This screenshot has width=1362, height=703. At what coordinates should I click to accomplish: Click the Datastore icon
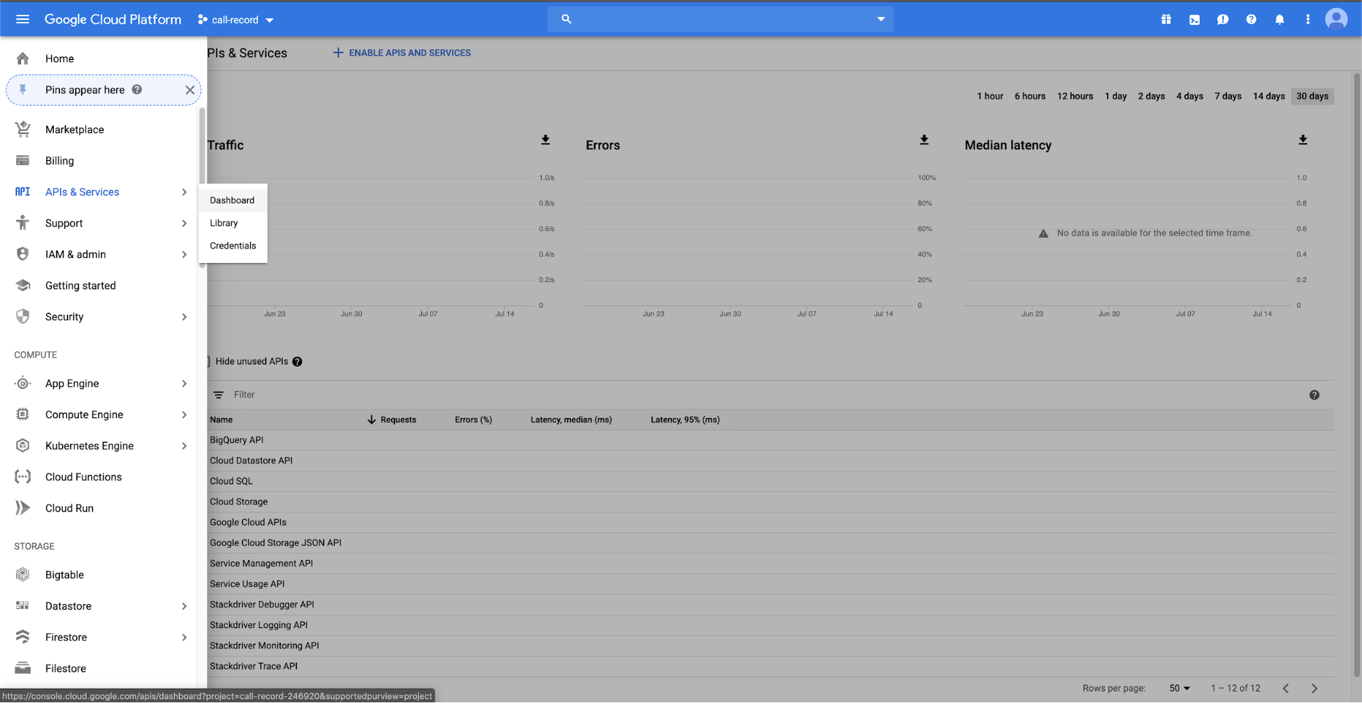pyautogui.click(x=22, y=606)
